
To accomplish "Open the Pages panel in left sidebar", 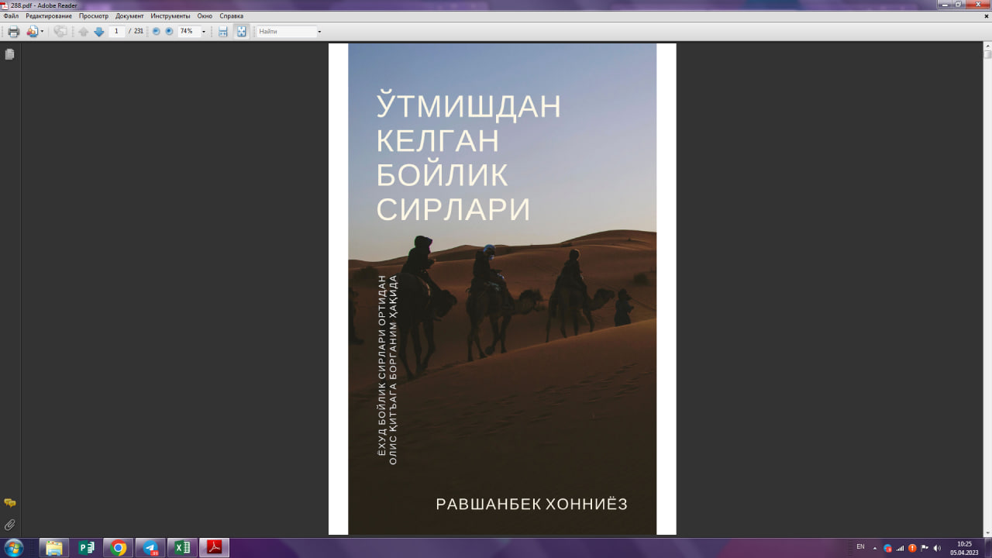I will (9, 54).
